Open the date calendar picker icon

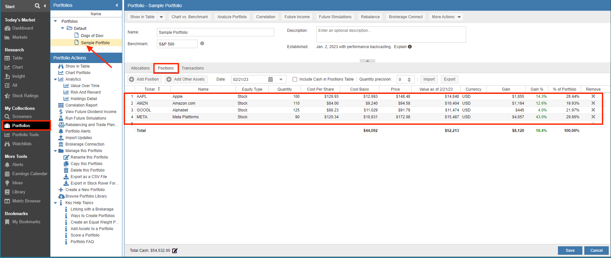[x=271, y=80]
